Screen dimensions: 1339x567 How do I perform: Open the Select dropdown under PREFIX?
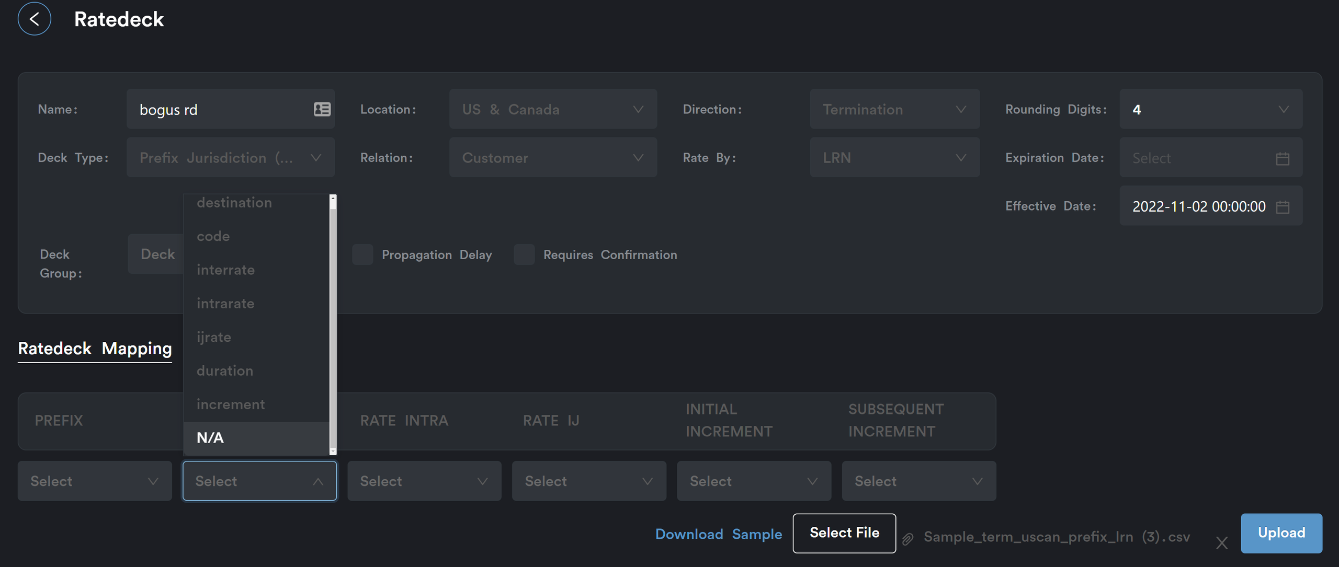pos(95,481)
